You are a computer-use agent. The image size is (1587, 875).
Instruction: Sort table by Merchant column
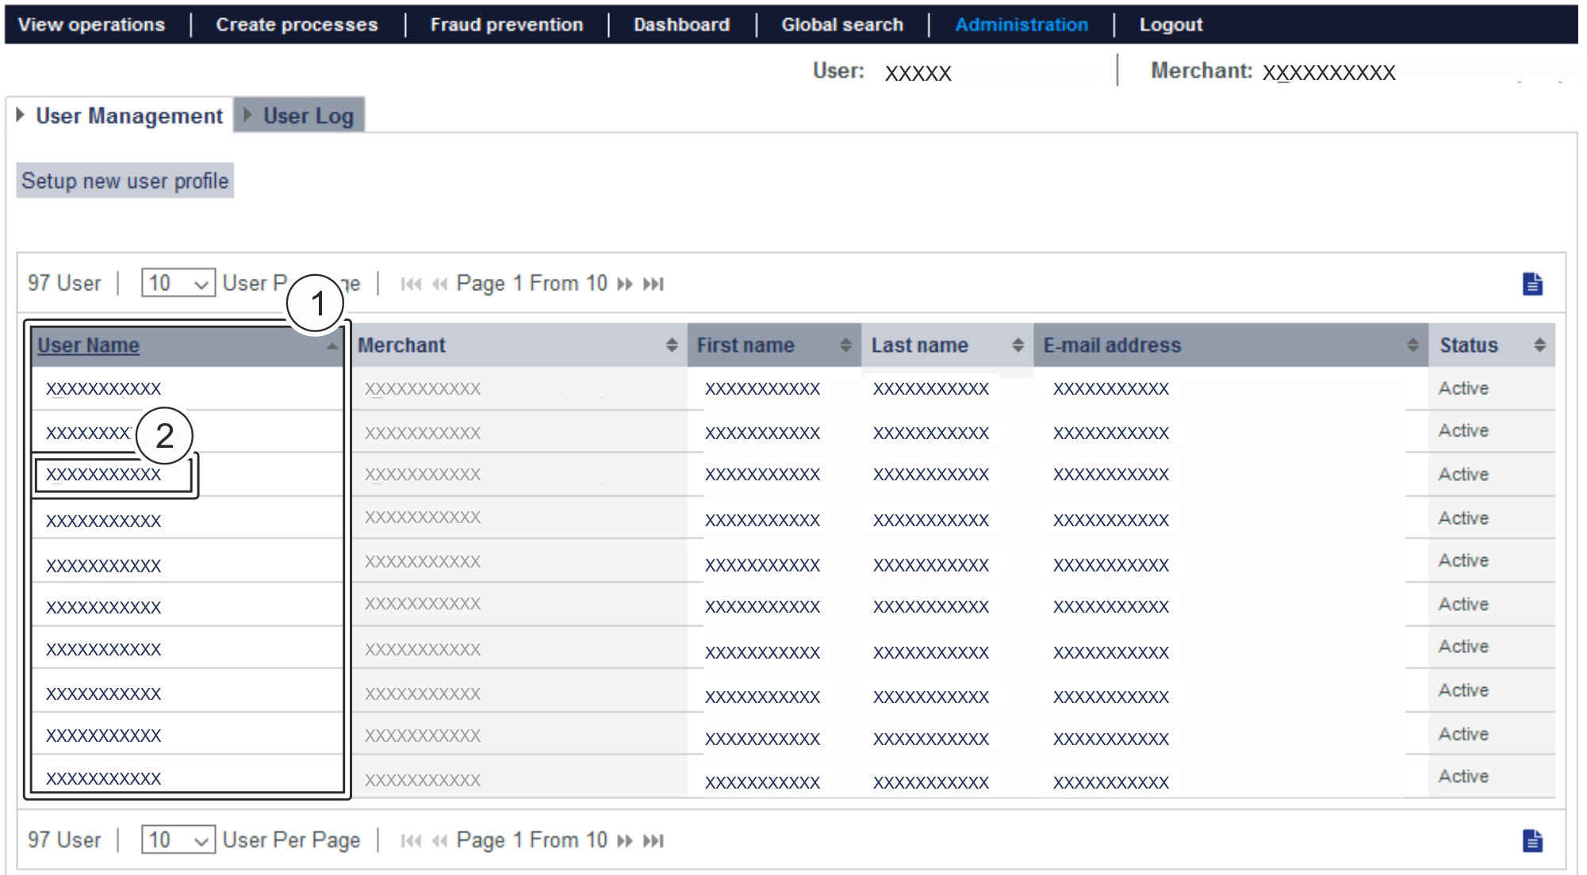[x=672, y=345]
